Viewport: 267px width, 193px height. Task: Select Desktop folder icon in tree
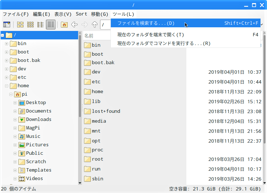pos(22,103)
